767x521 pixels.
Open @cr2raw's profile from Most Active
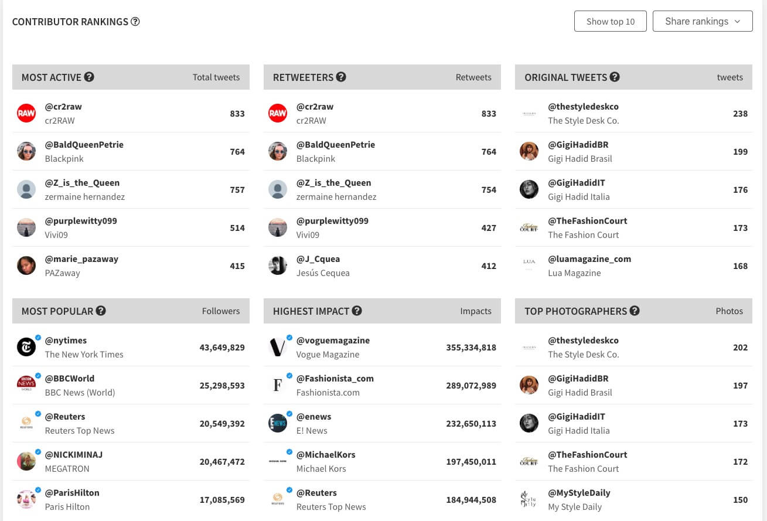tap(63, 106)
